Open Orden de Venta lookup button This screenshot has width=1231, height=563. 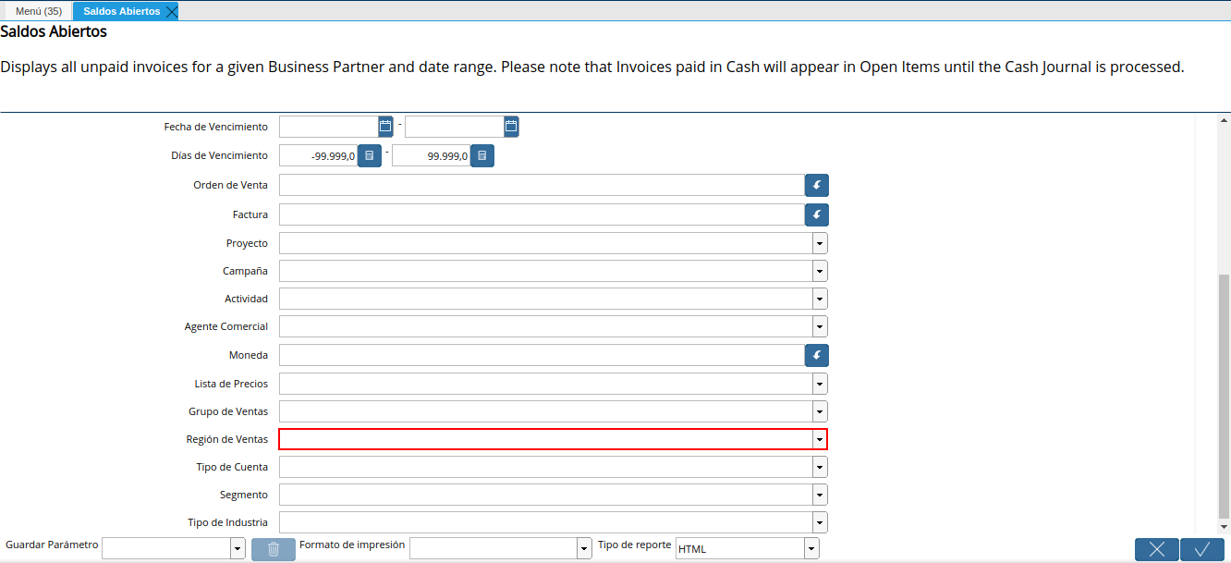pos(817,185)
